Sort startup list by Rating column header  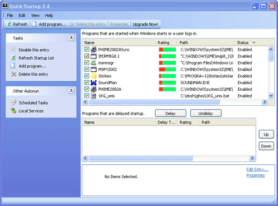tap(166, 43)
